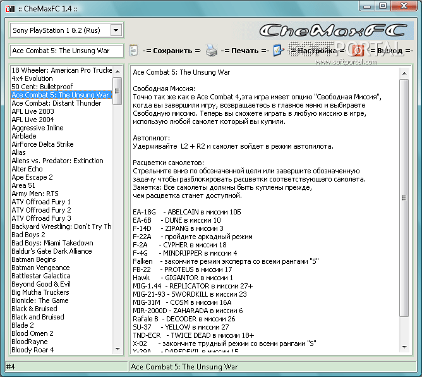
Task: Select Ace Combat 5: The Unsung War in the list
Action: 61,95
